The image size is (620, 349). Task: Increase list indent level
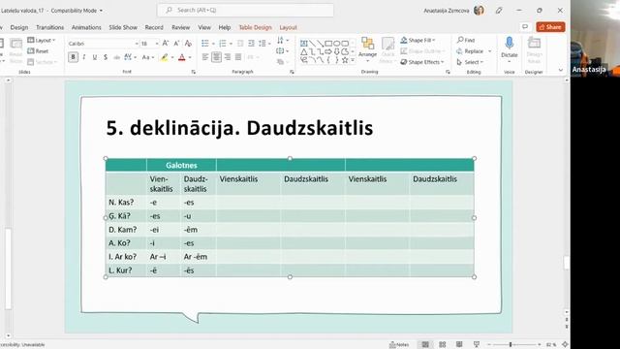pyautogui.click(x=251, y=43)
